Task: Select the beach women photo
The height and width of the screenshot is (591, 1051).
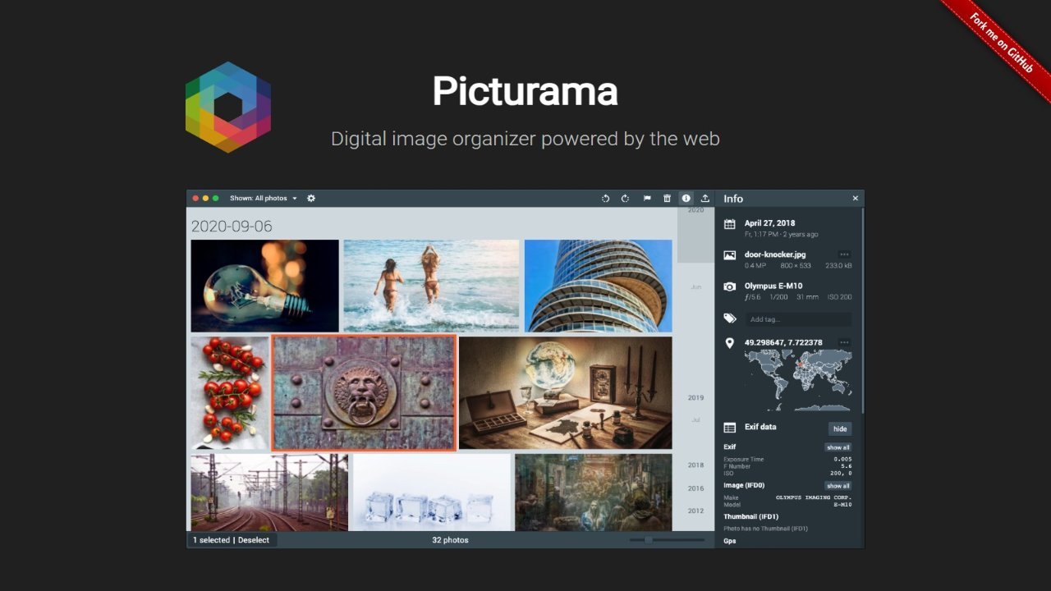Action: (x=431, y=286)
